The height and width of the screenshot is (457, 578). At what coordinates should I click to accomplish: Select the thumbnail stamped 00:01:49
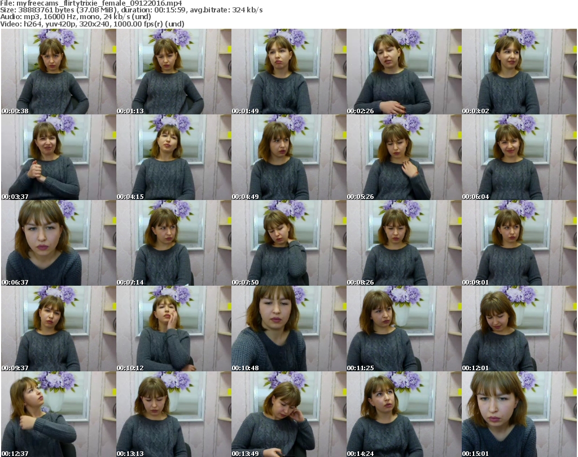(288, 72)
